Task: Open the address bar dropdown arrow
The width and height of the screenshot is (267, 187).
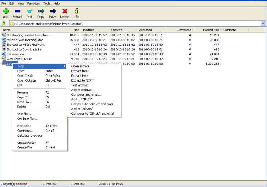Action: click(x=263, y=24)
